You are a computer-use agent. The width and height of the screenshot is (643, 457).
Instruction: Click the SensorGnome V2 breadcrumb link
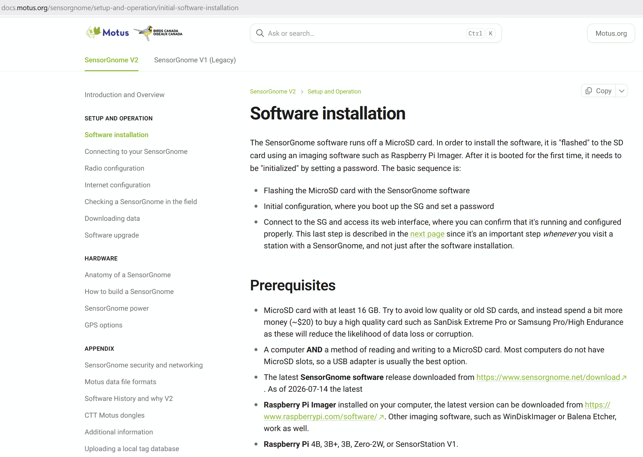273,92
